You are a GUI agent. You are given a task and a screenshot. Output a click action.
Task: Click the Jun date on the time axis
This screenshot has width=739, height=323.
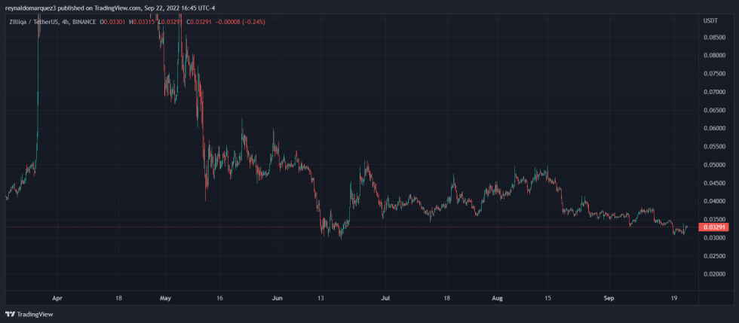[x=277, y=297]
